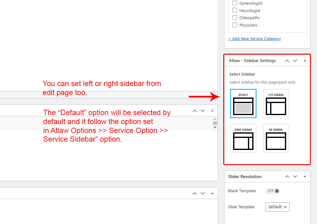Viewport: 317px width, 224px height.
Task: Click the Slider Revolution panel title
Action: point(245,177)
